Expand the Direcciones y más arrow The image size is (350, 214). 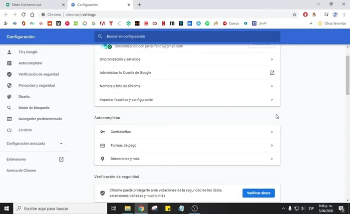pyautogui.click(x=272, y=159)
